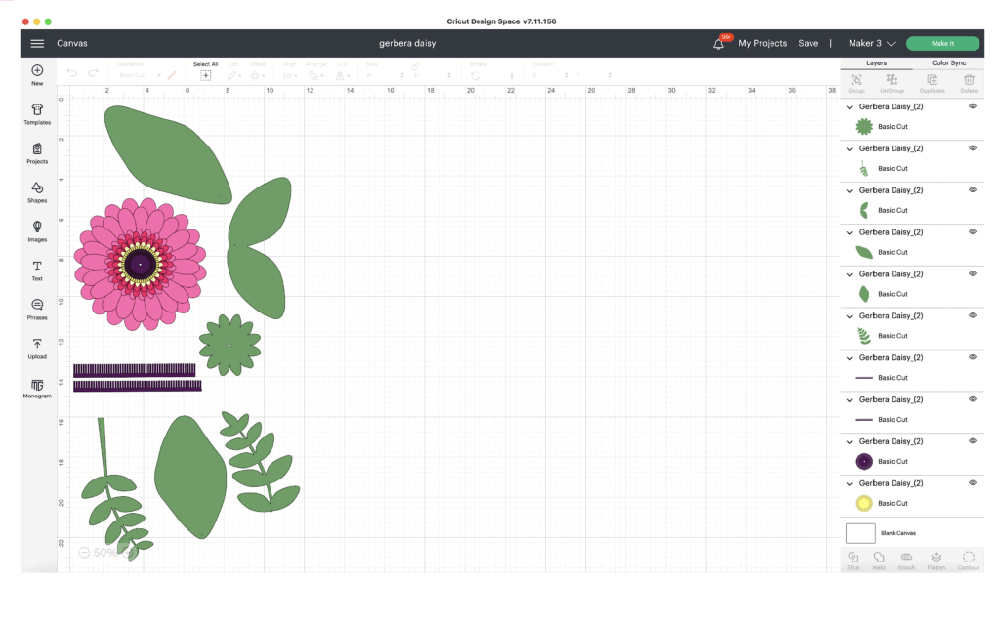The width and height of the screenshot is (1000, 625).
Task: Click the Redo arrow
Action: coord(93,73)
